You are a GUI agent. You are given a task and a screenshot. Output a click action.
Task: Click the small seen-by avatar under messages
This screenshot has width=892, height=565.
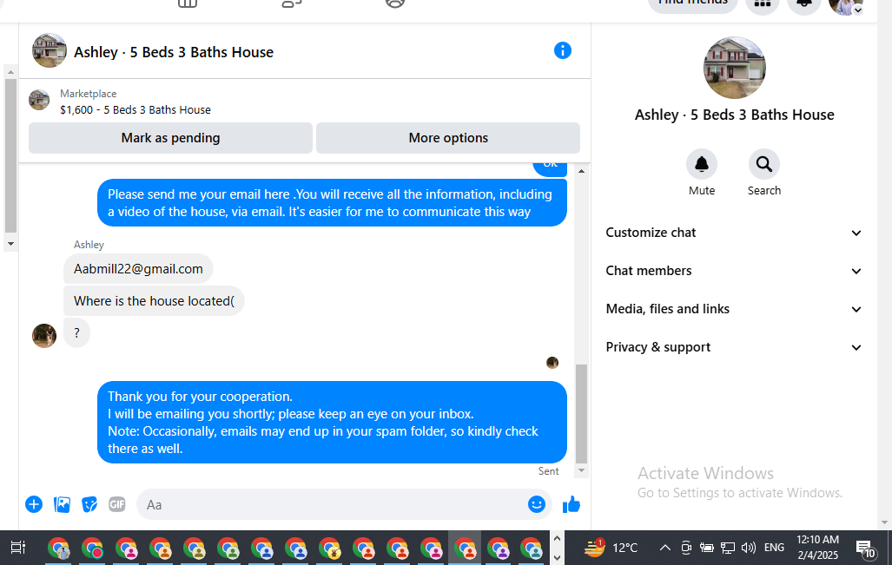pos(552,363)
